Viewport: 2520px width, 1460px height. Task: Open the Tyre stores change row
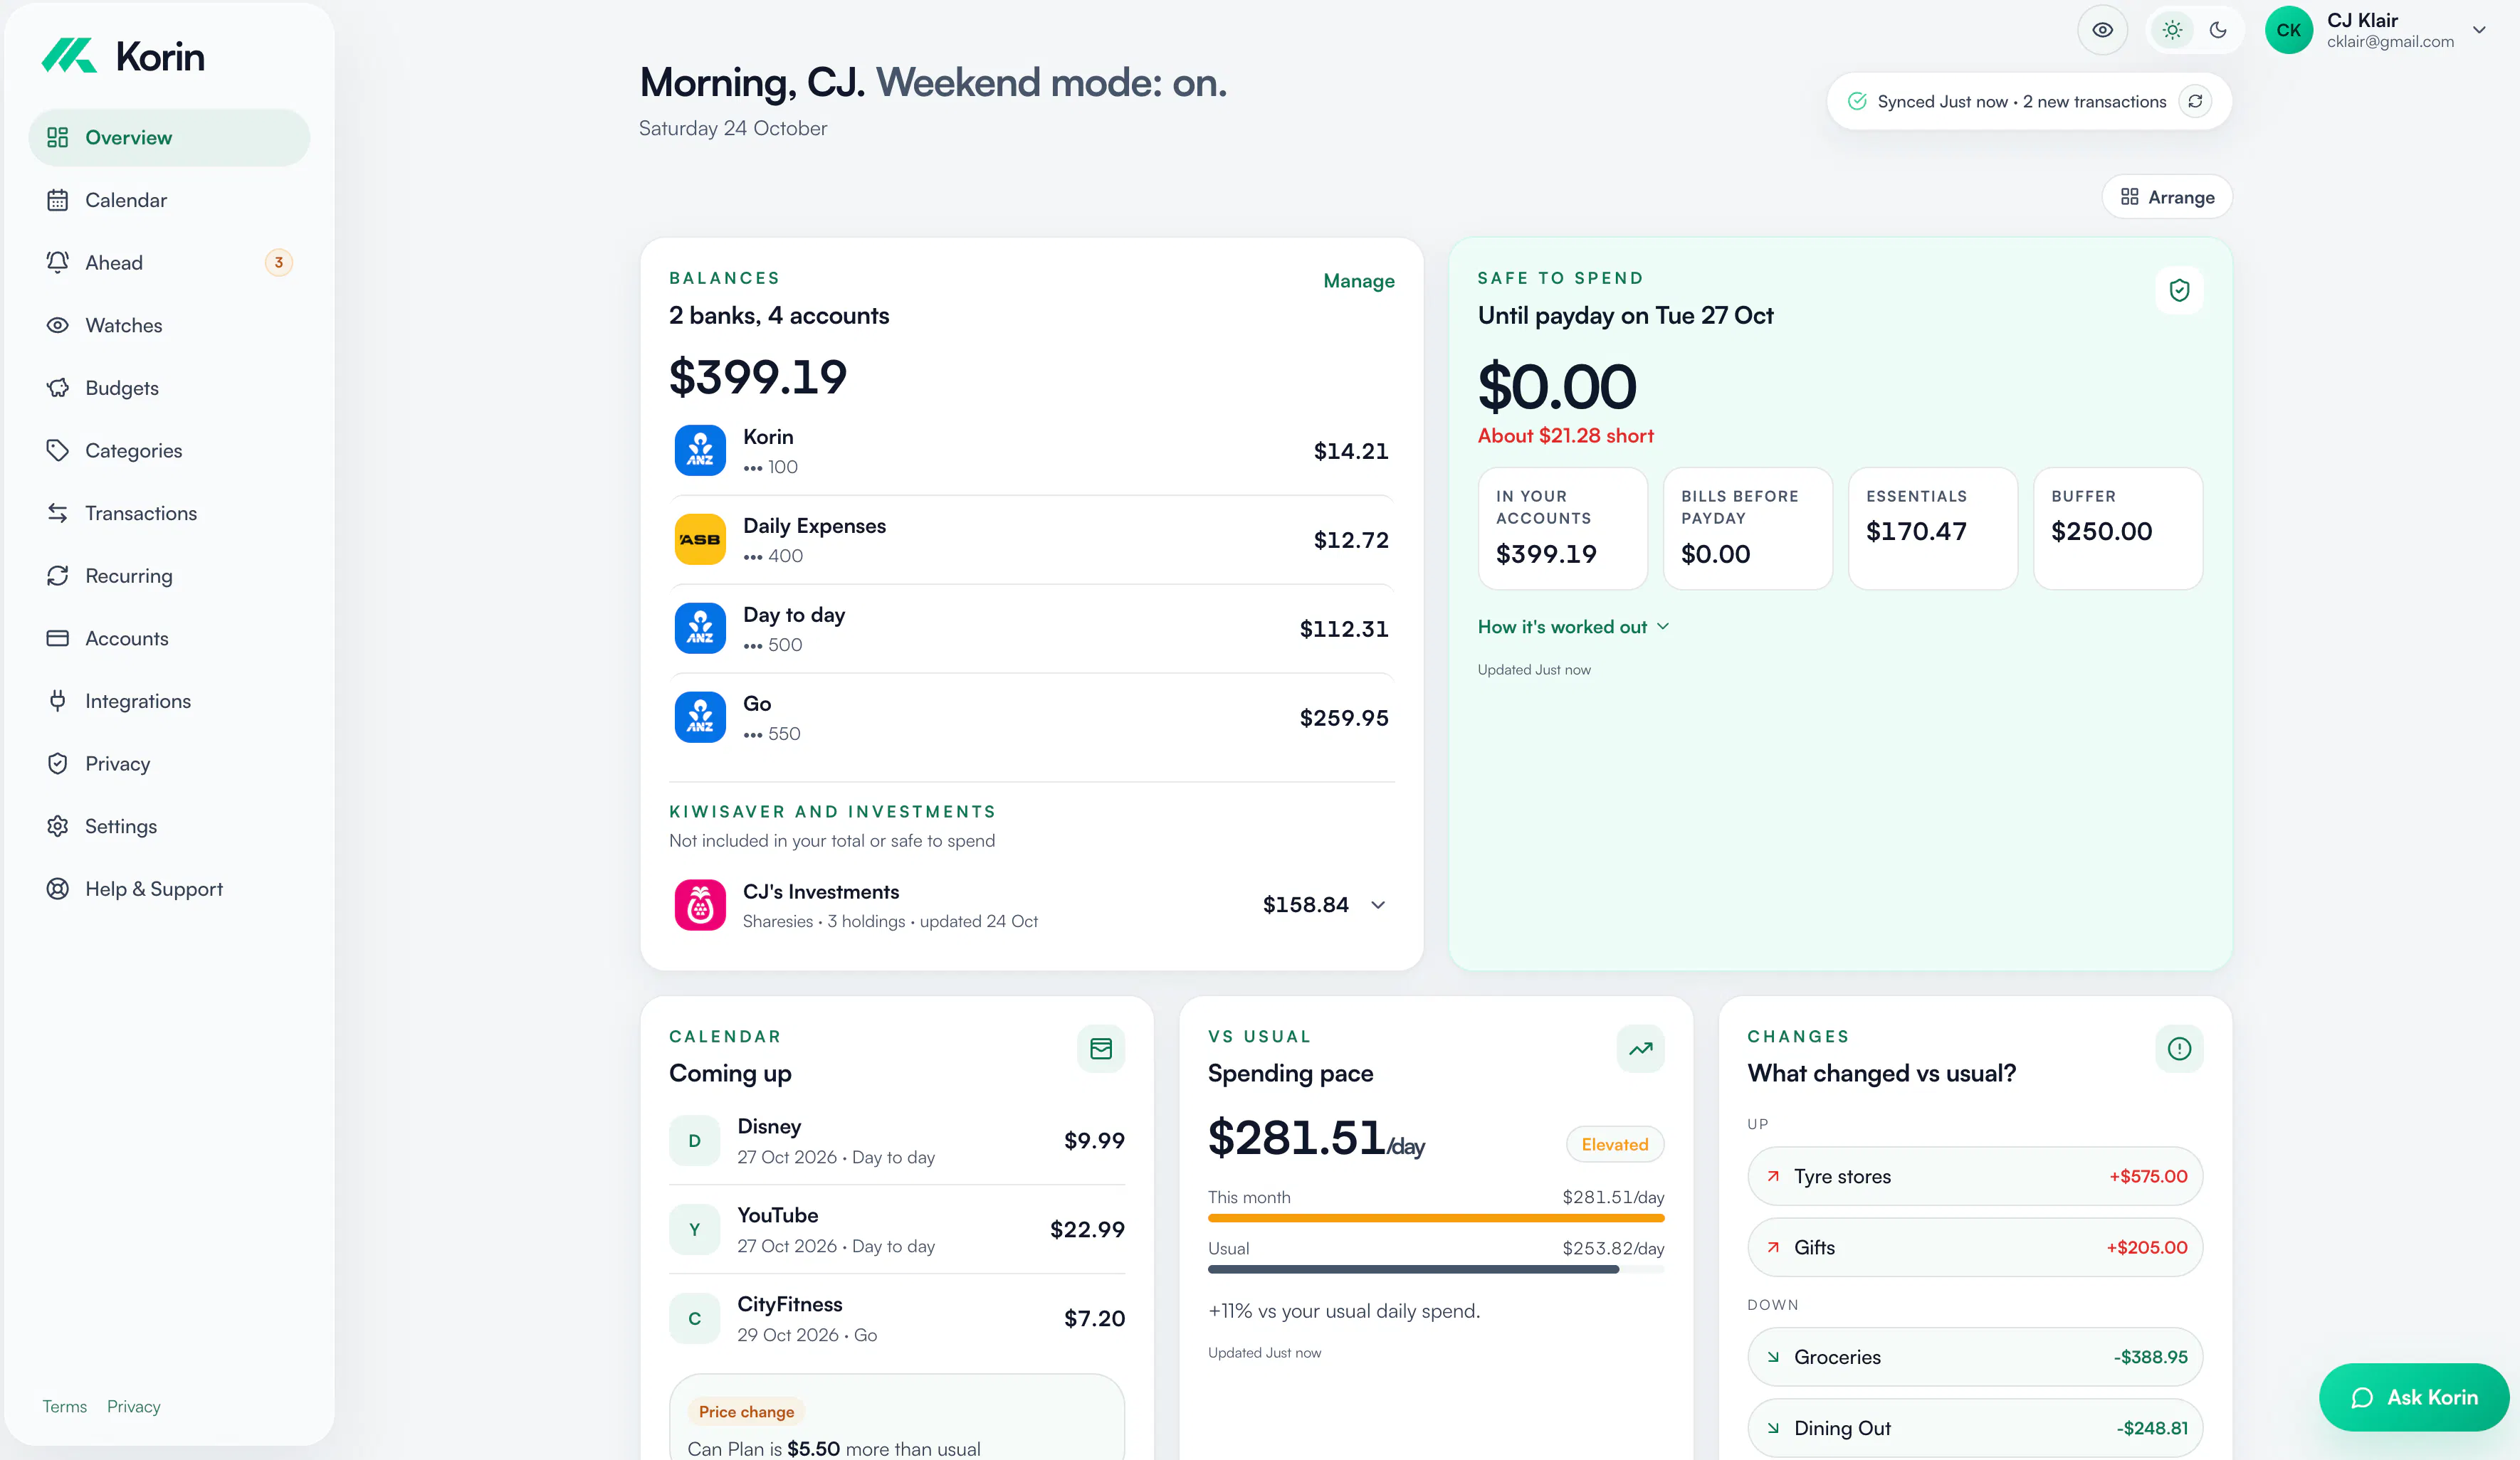(1975, 1176)
